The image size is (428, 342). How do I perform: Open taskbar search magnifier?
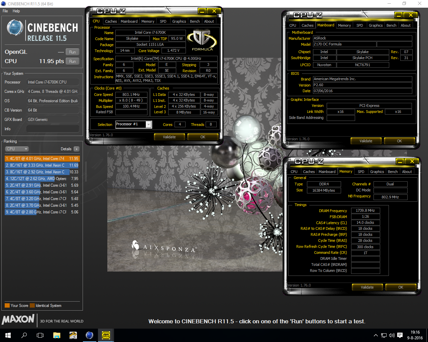(24, 335)
